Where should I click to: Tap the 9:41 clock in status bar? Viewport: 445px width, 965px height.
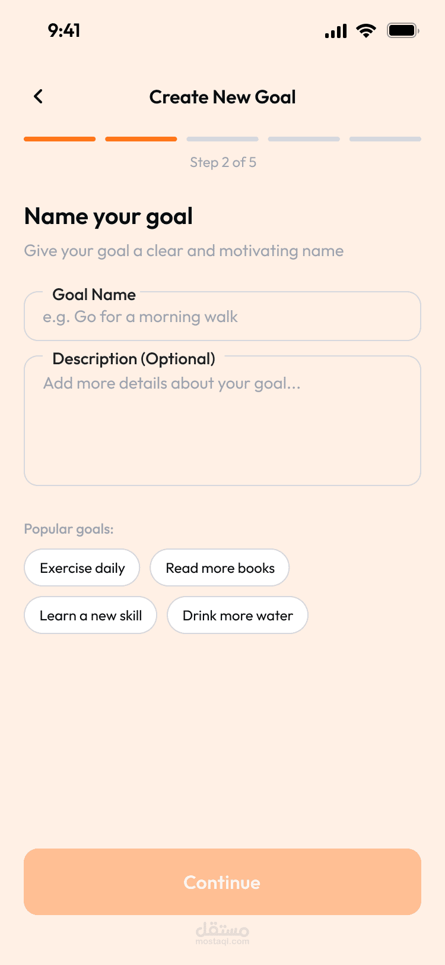point(64,30)
